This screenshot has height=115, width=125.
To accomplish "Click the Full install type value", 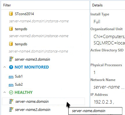I will click(97, 21).
